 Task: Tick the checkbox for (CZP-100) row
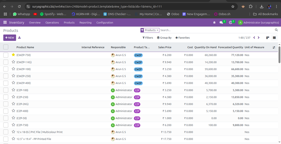6,90
